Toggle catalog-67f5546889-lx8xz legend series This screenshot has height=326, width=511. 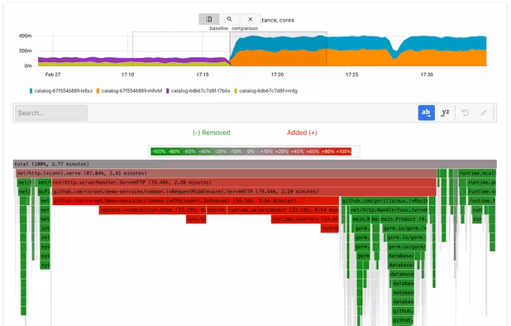(x=61, y=91)
